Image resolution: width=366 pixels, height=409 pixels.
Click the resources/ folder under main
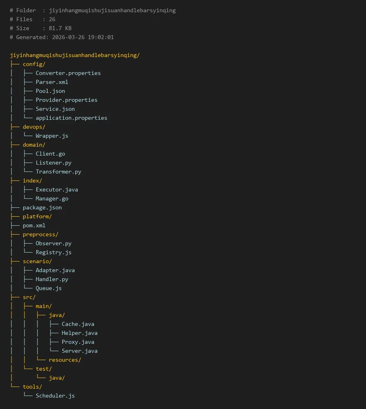tap(65, 360)
